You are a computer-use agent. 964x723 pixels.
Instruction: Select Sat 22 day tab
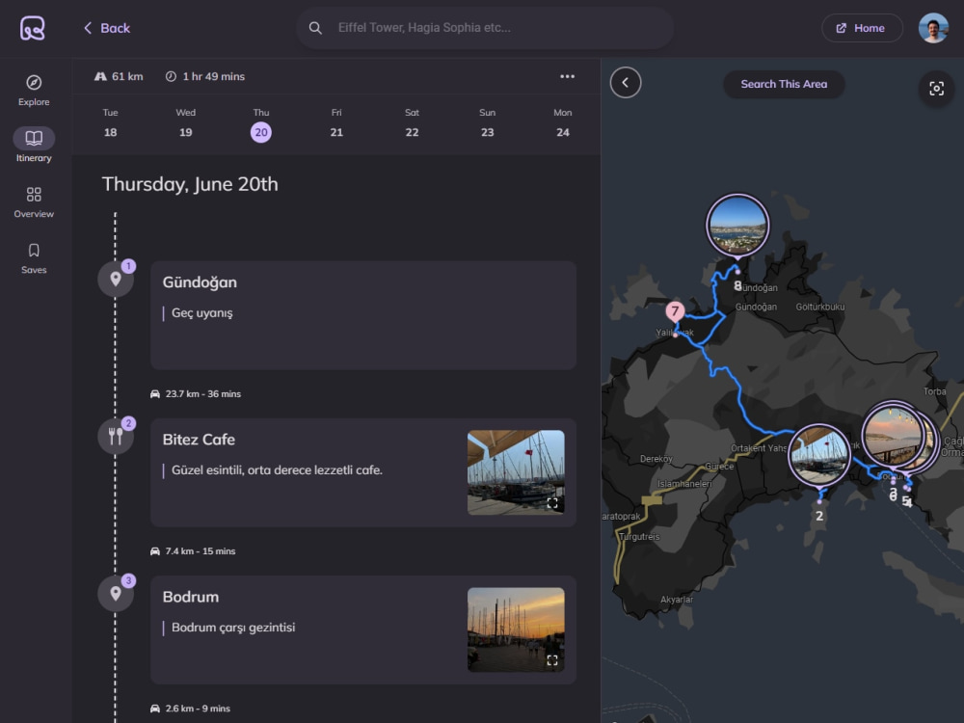(x=412, y=123)
